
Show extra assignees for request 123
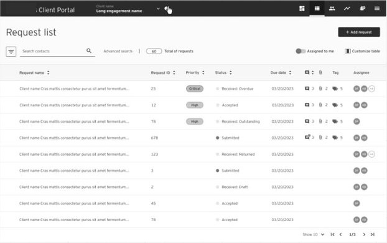371,155
